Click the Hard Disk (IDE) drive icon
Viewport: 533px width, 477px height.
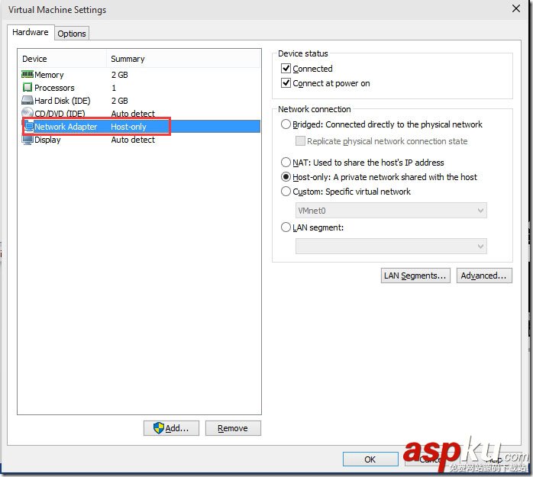point(27,100)
